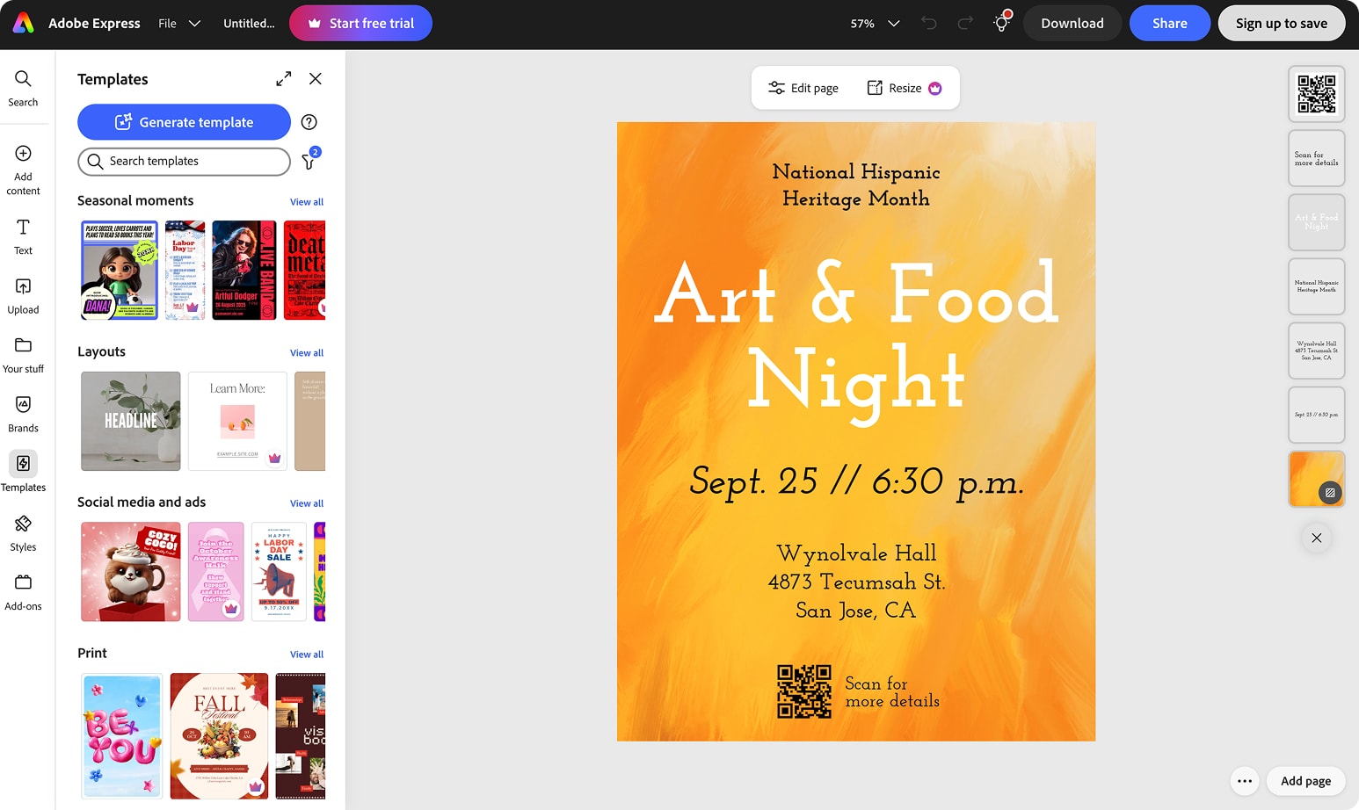Choose the red 'deat meta' seasonal template
The image size is (1359, 810).
305,270
